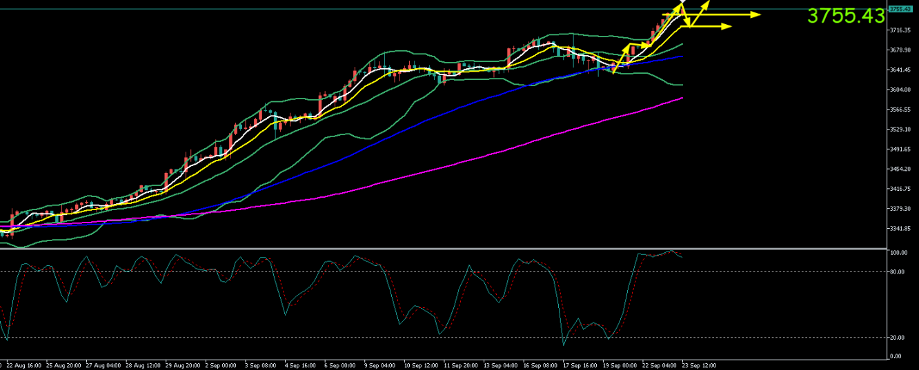Click the 3491.65 price axis label
Screen dimensions: 919x370
point(900,149)
